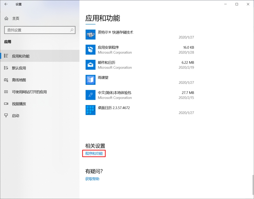254x199 pixels.
Task: Focus the 查找设置 search box
Action: coord(40,30)
